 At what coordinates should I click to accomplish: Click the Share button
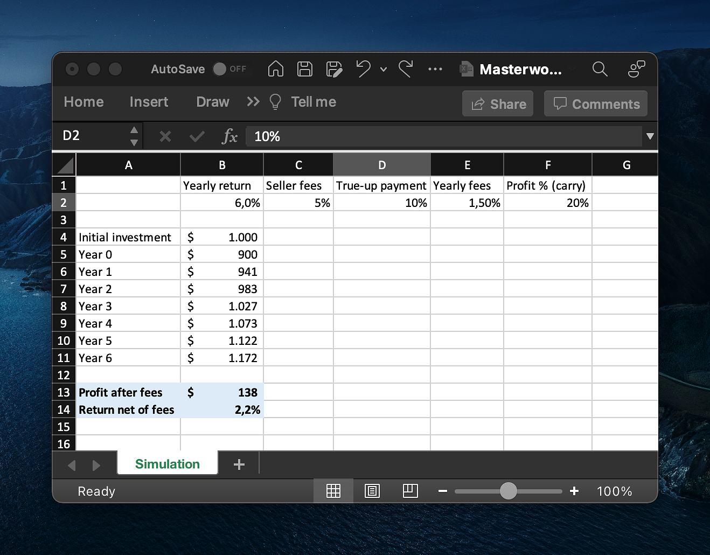498,104
